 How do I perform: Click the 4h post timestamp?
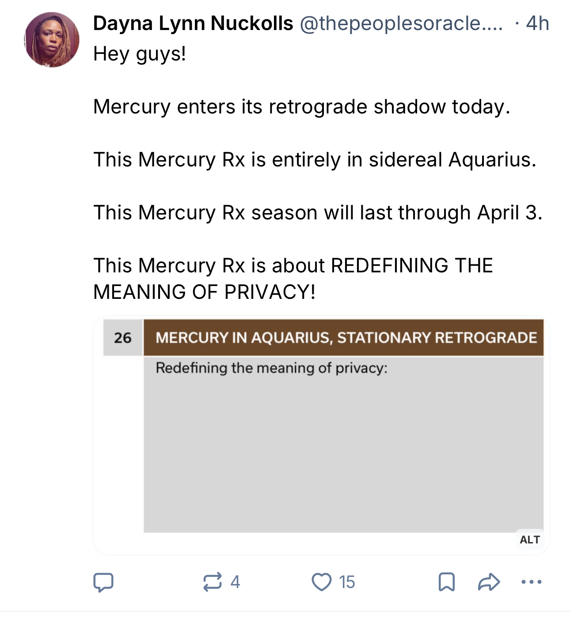click(537, 23)
